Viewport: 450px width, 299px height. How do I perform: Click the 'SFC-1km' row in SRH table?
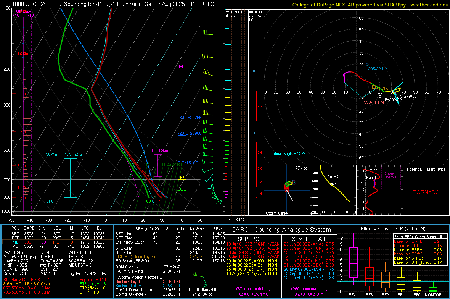click(170, 234)
